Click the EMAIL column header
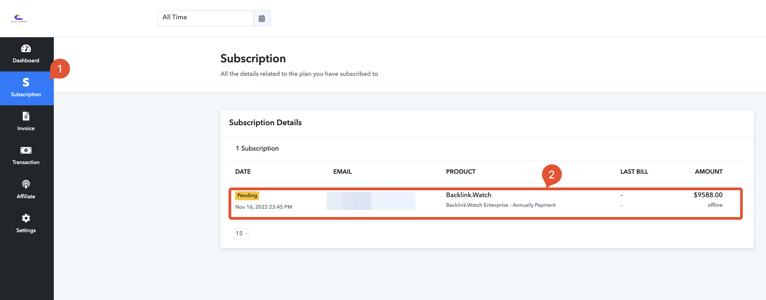This screenshot has height=300, width=766. [x=342, y=172]
